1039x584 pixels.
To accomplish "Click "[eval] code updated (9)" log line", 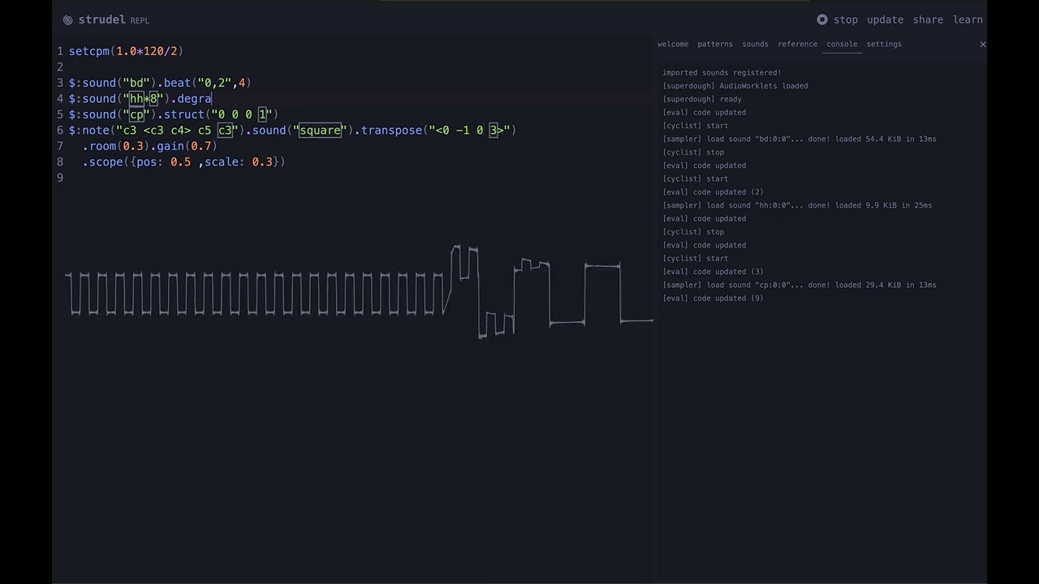I will coord(713,298).
